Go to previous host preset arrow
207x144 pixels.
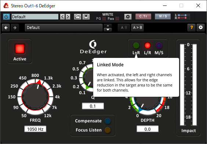click(x=62, y=17)
